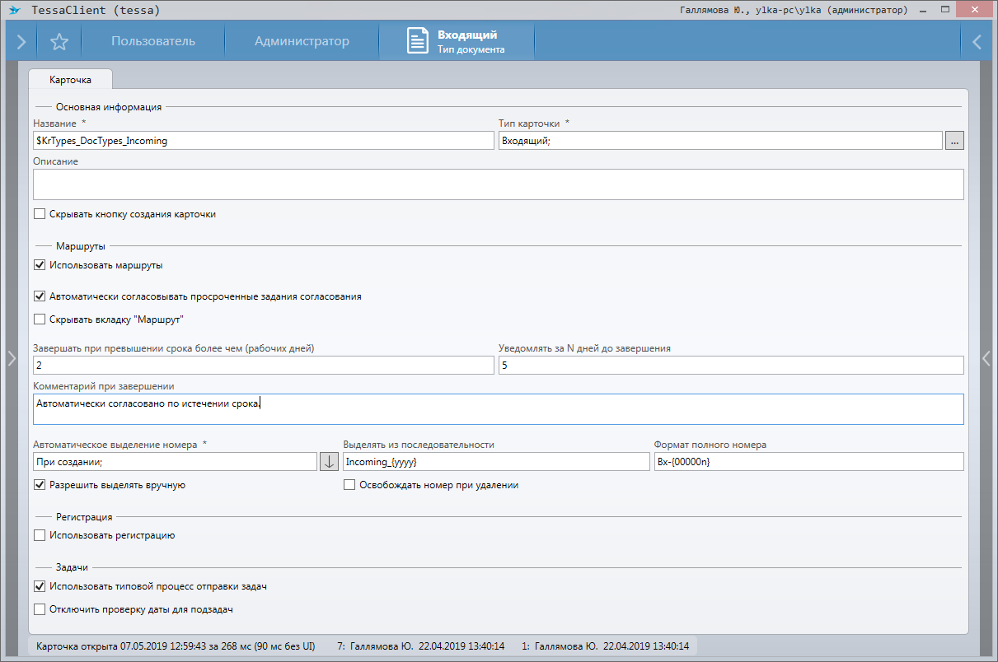This screenshot has width=998, height=662.
Task: Switch to Администратор workspace tab
Action: pos(302,41)
